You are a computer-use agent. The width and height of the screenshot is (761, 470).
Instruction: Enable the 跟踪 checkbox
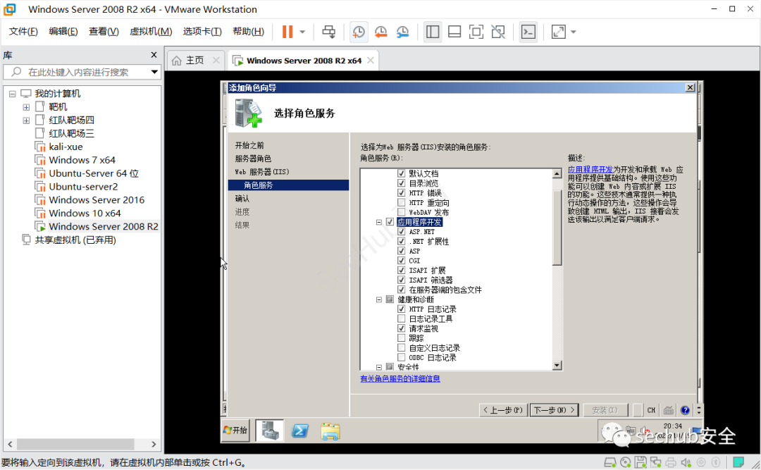pos(401,338)
